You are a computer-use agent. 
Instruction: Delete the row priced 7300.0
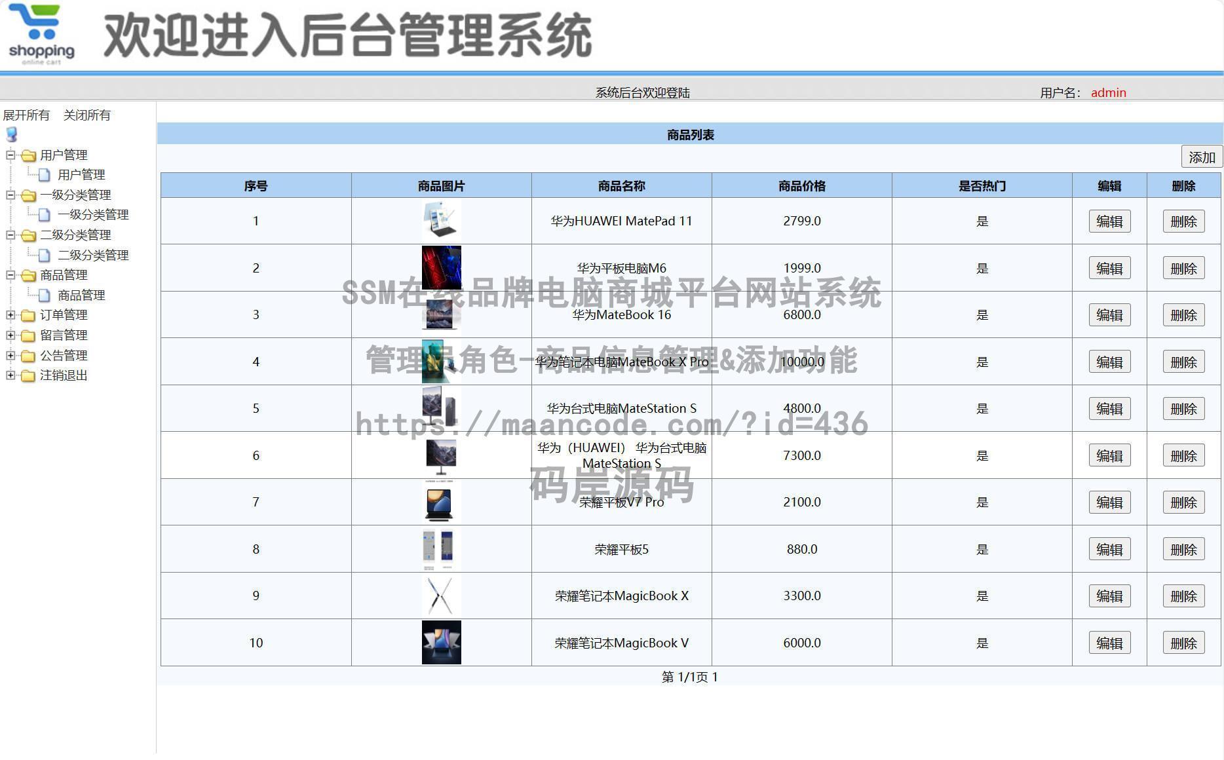coord(1183,456)
